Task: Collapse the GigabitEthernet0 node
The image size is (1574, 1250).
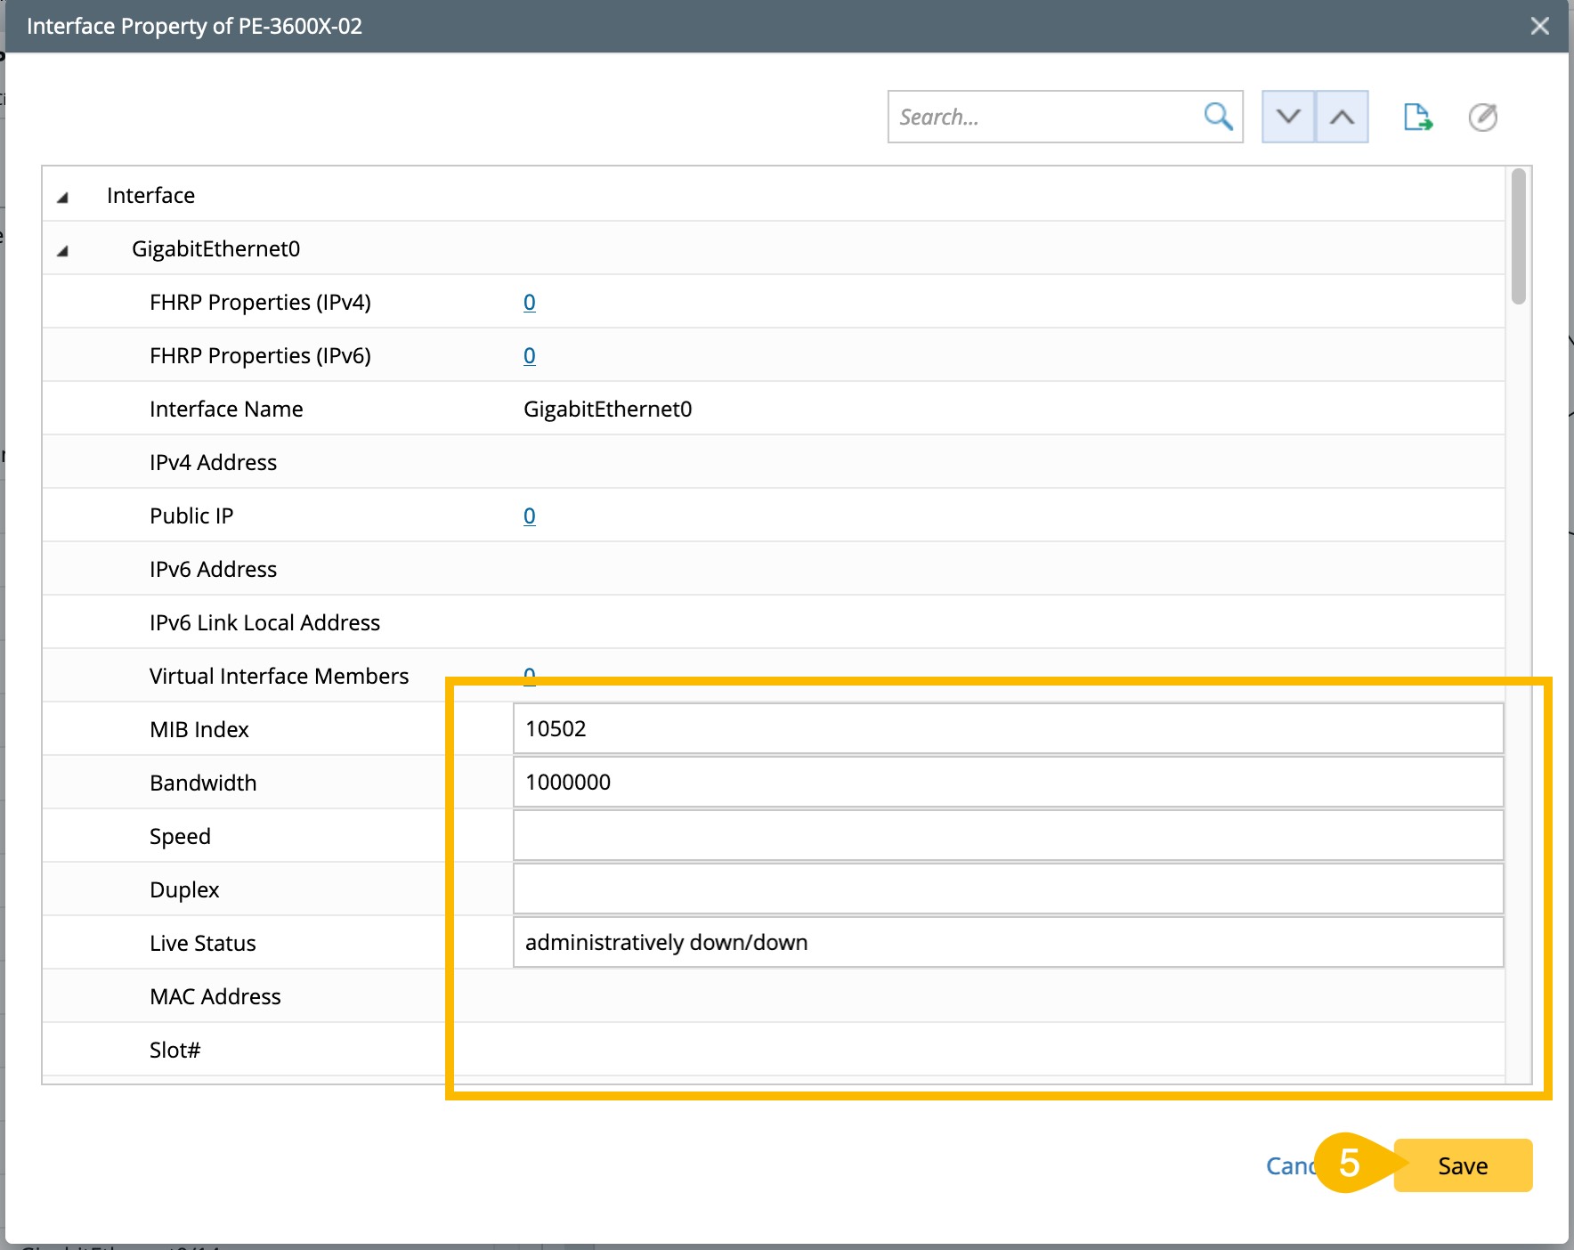Action: [63, 250]
